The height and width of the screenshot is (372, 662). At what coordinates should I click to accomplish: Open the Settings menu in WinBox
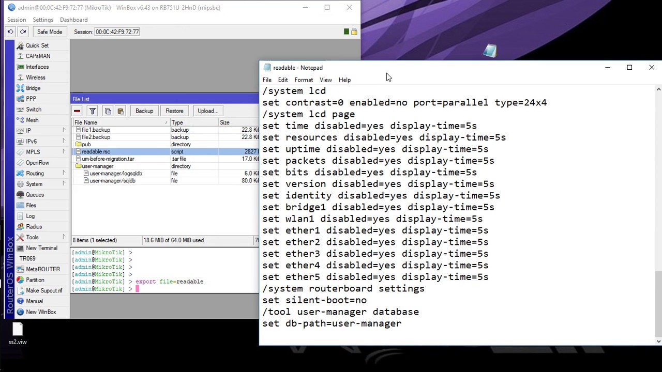click(x=43, y=20)
